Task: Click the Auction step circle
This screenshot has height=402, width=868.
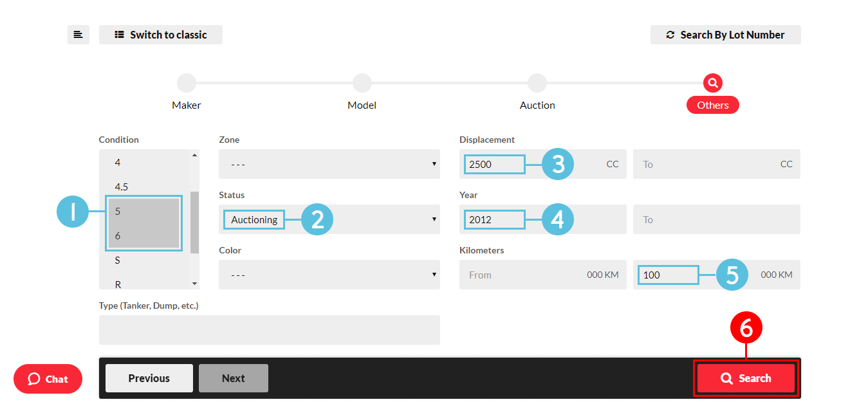Action: (537, 83)
